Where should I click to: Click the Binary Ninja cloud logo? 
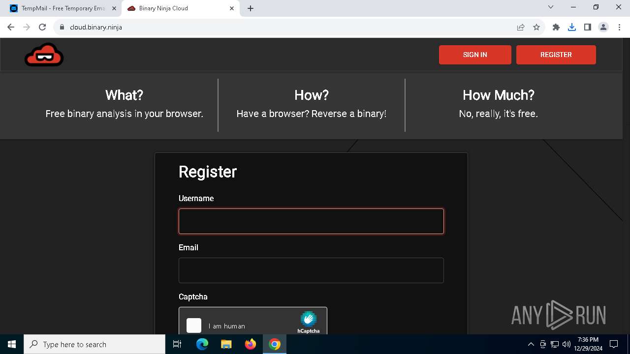click(x=44, y=55)
